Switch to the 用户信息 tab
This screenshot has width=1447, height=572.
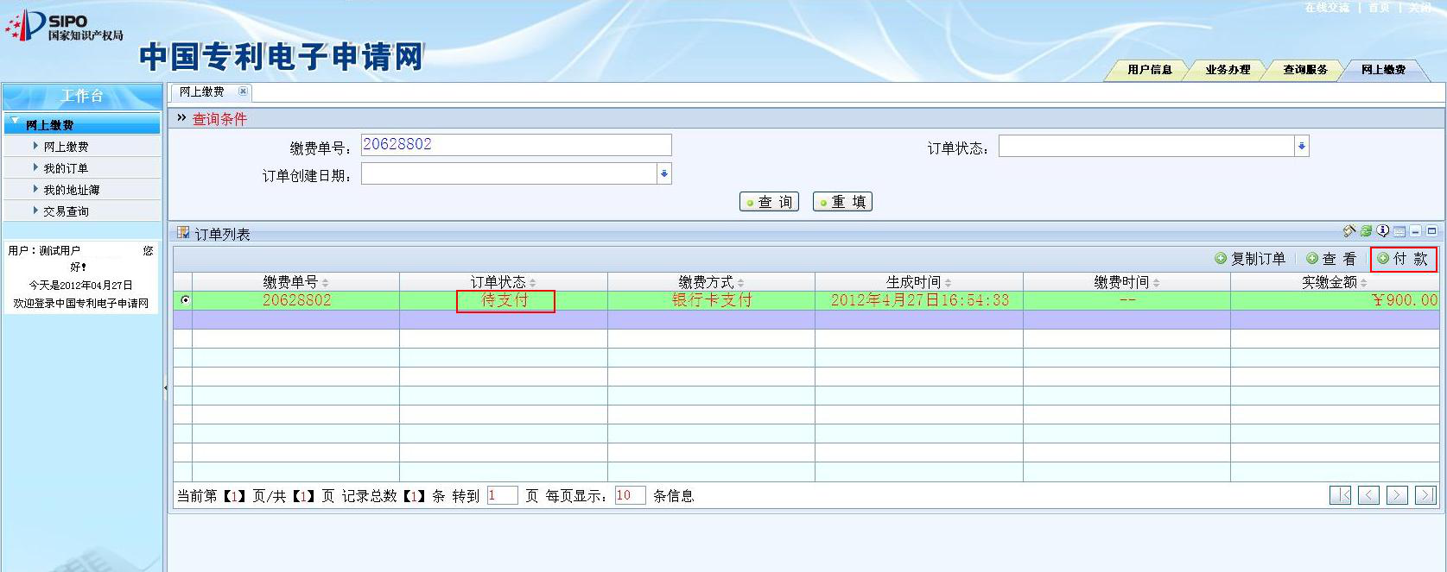click(1149, 70)
